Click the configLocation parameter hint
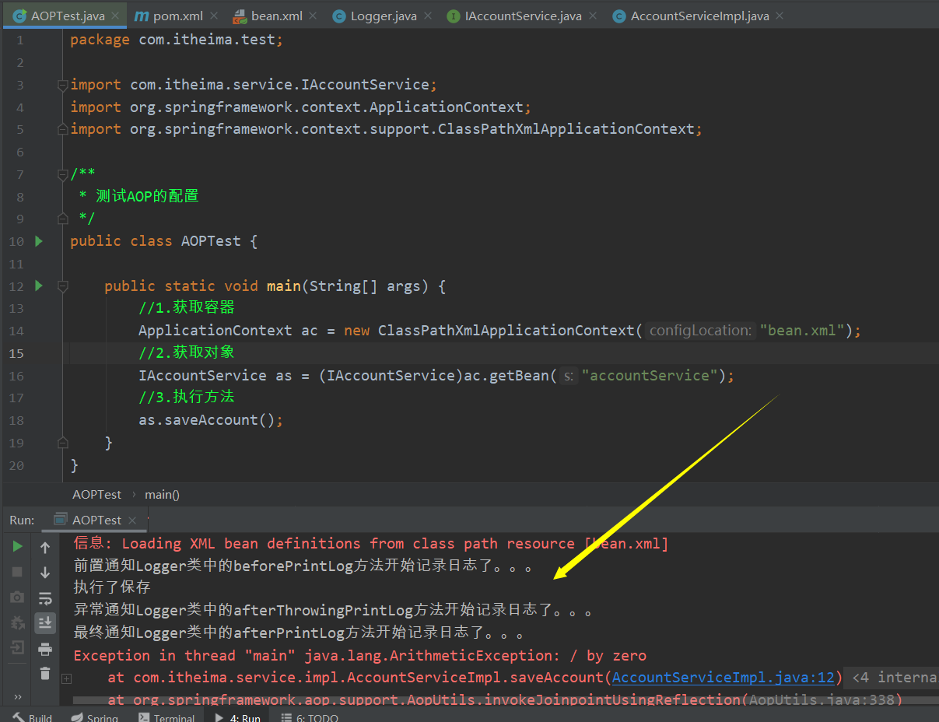This screenshot has width=939, height=722. click(701, 331)
